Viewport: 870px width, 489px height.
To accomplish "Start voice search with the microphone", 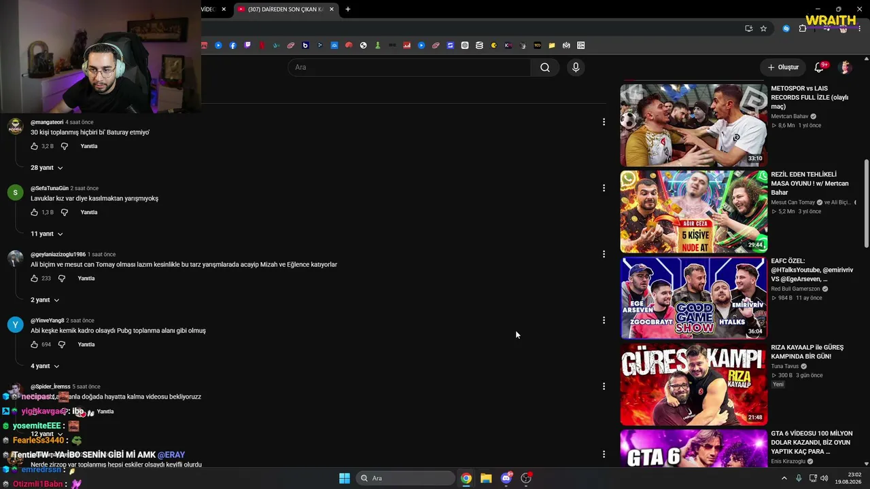I will 576,67.
